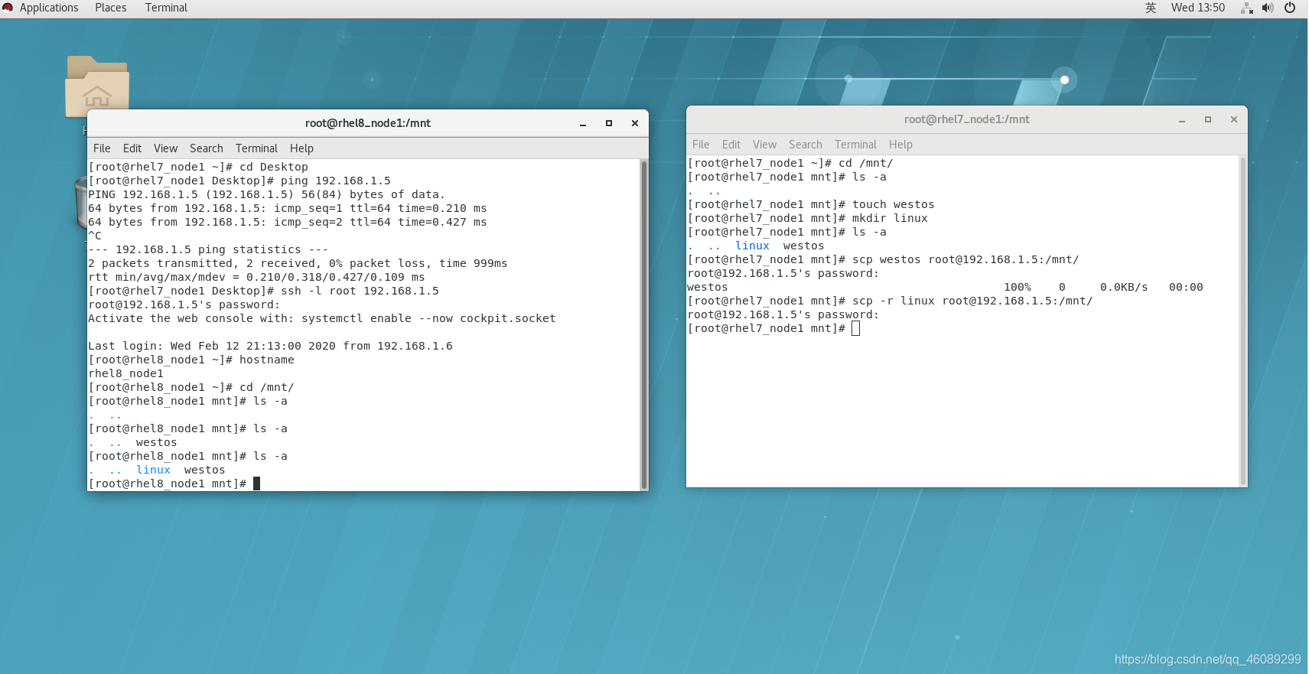
Task: Click 'touch westos' command line
Action: coord(811,204)
